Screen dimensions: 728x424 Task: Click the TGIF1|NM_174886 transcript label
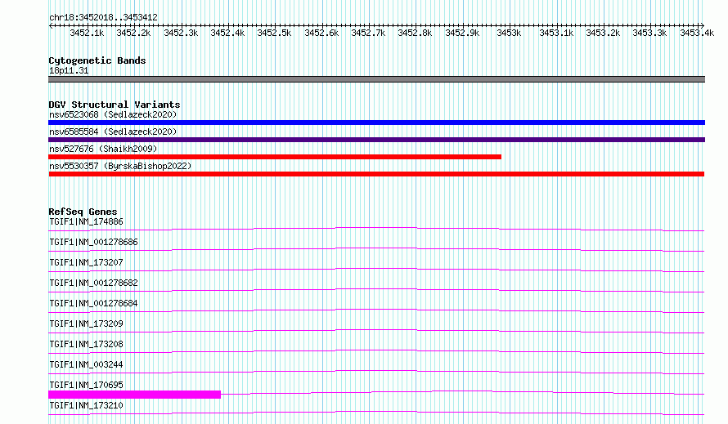pyautogui.click(x=86, y=221)
